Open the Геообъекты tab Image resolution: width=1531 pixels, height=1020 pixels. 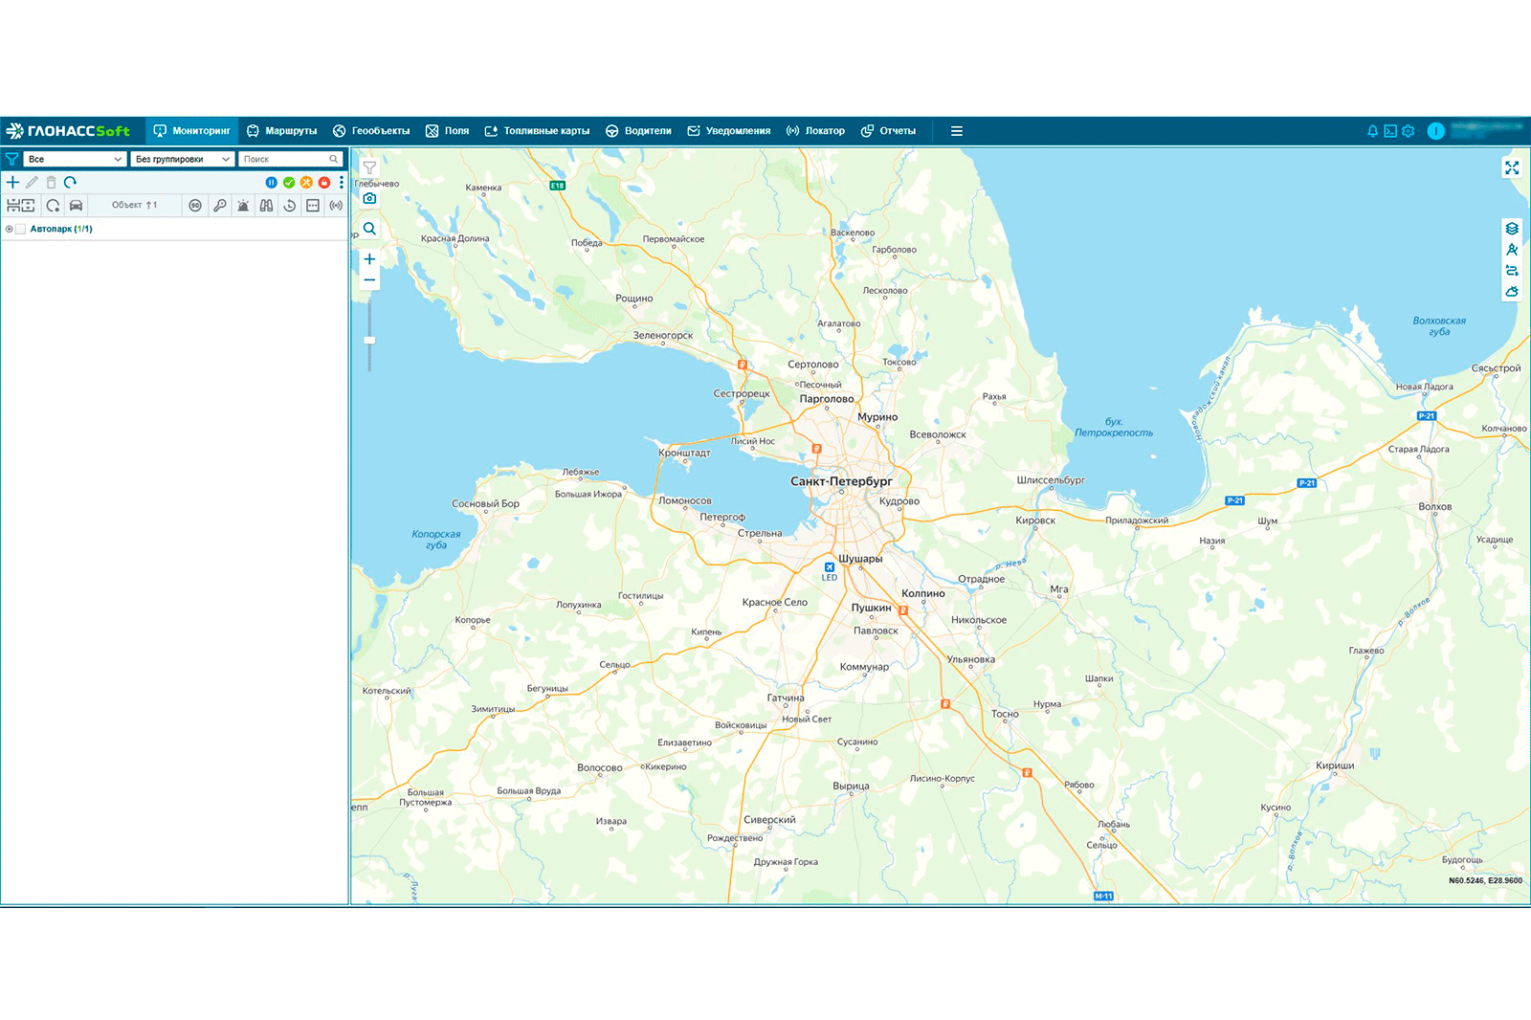(x=371, y=131)
